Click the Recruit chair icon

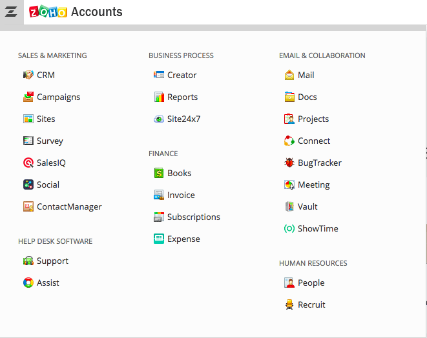[289, 304]
